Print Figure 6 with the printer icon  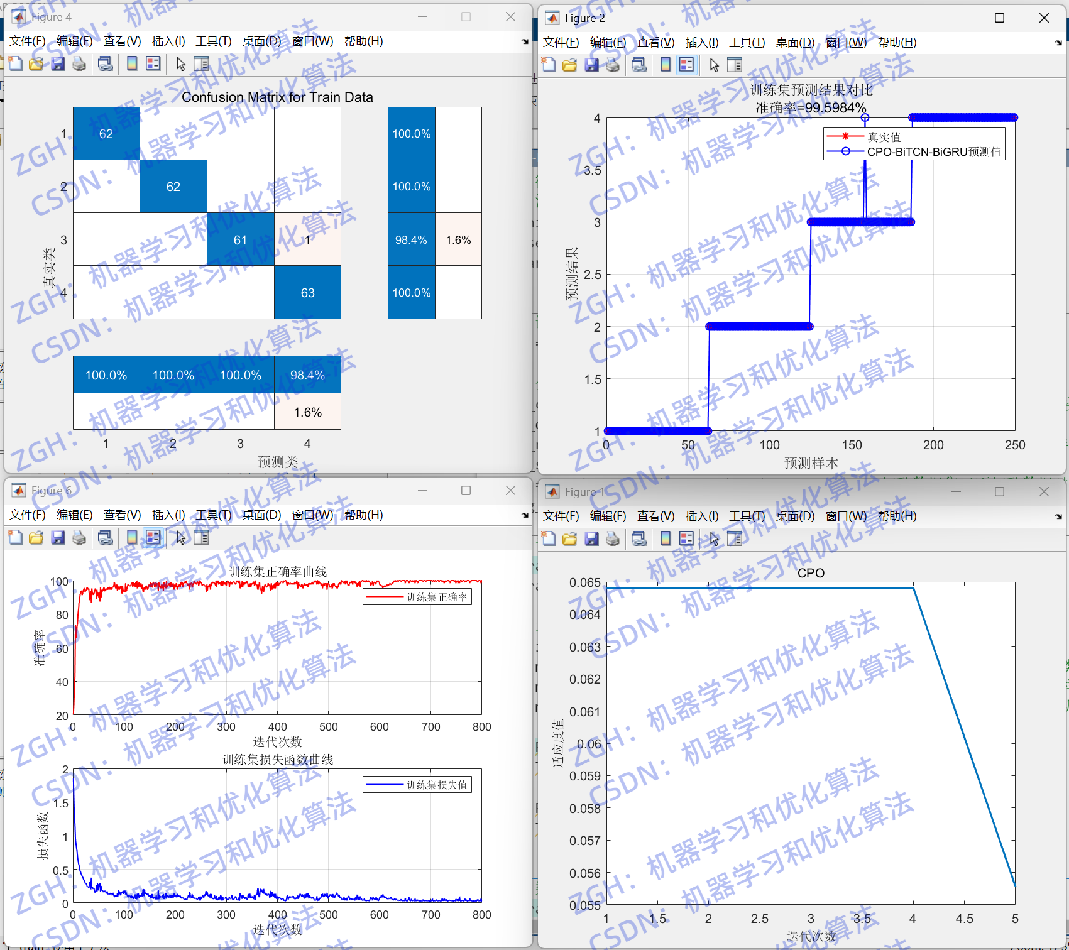[79, 537]
